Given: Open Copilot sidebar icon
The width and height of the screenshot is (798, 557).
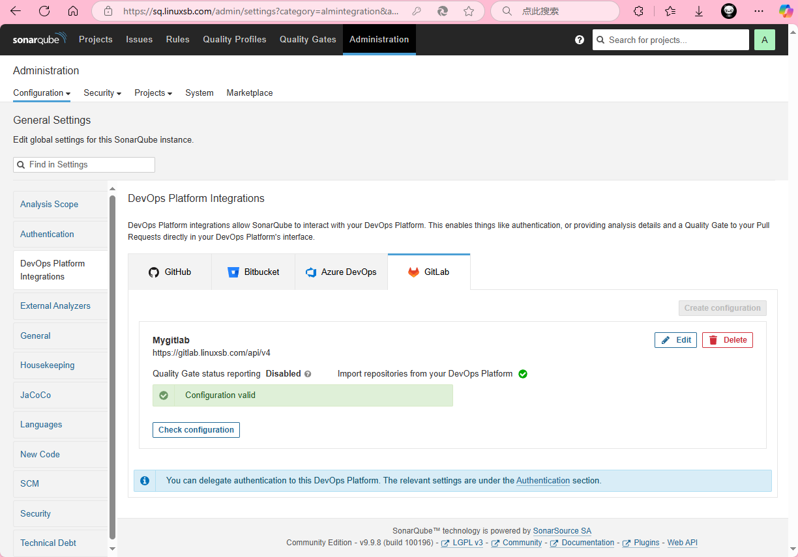Looking at the screenshot, I should click(787, 11).
